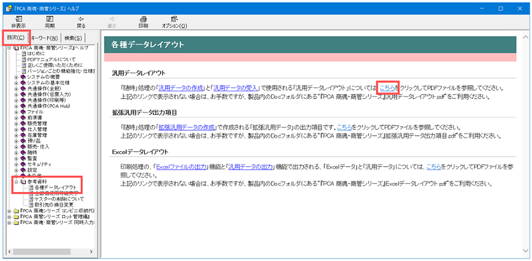The height and width of the screenshot is (261, 532).
Task: Expand the PCA 商魂・商管シリーズ 同時入力 node
Action: (x=9, y=223)
